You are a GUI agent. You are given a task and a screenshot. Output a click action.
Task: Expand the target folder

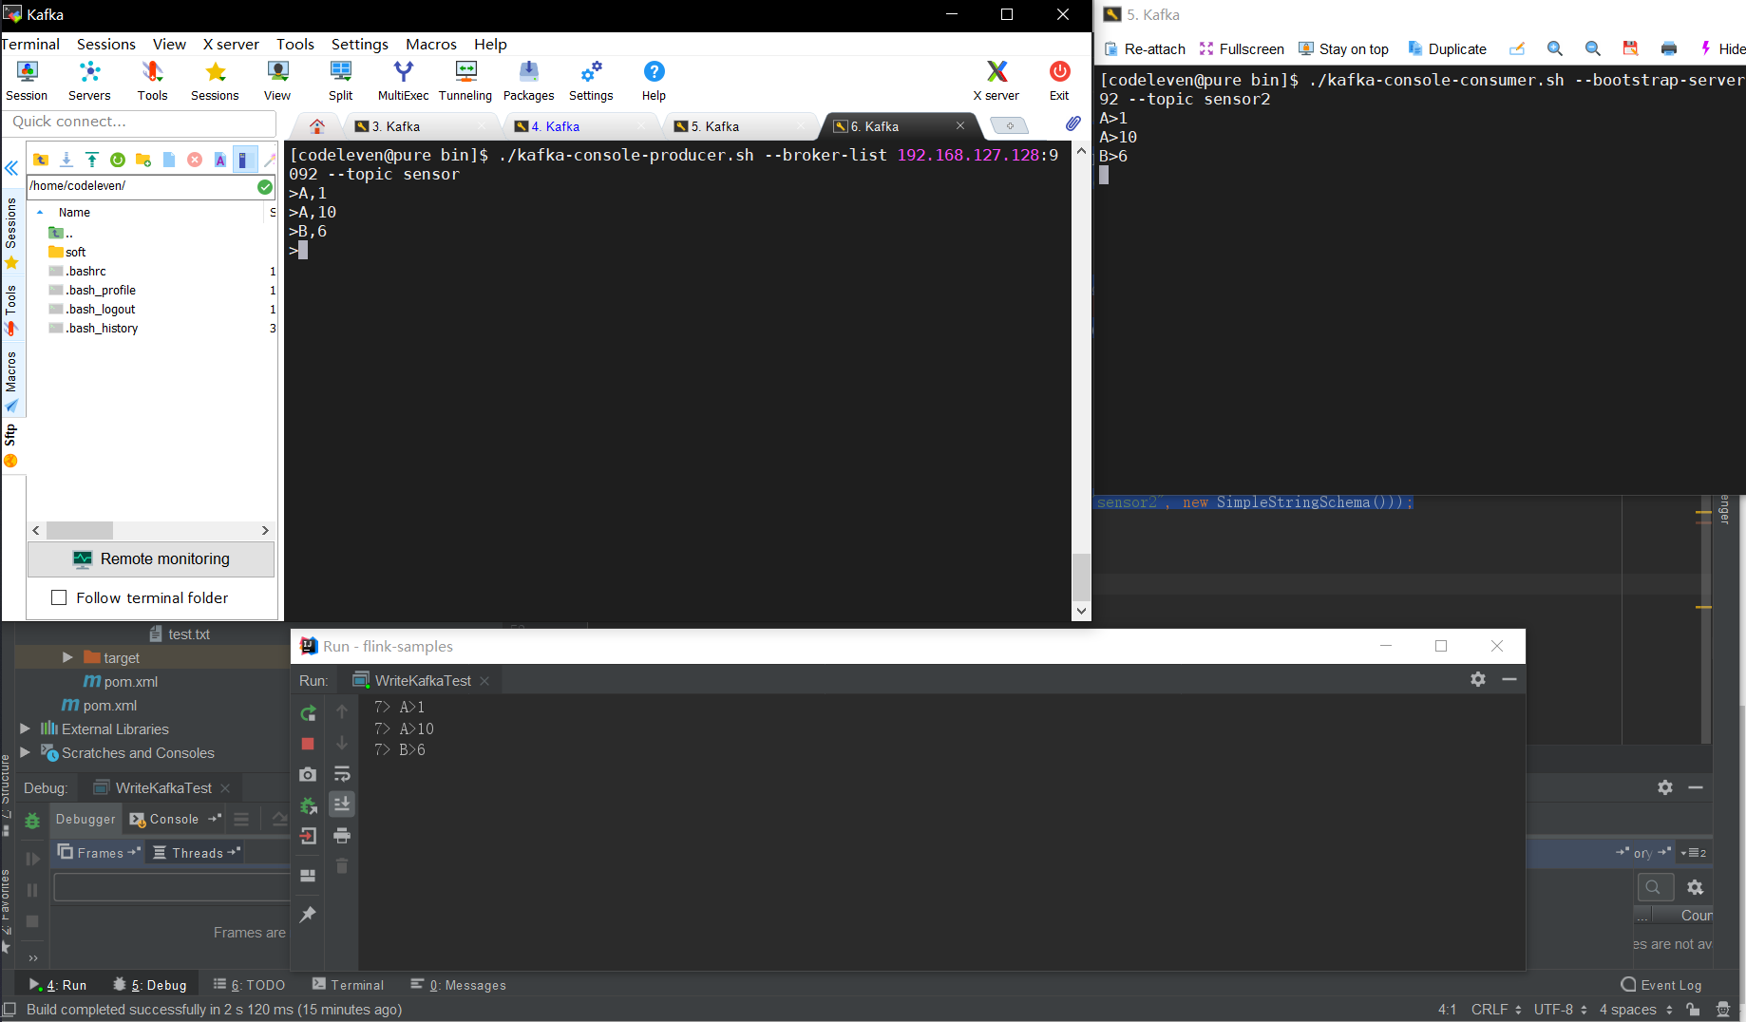[67, 657]
